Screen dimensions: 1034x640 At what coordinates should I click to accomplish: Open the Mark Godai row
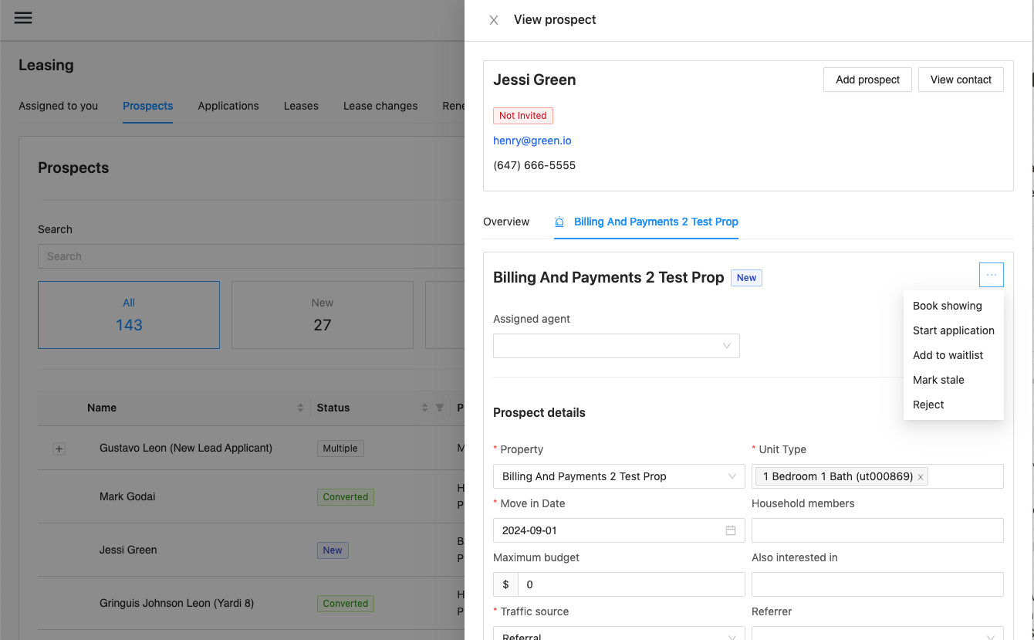(251, 496)
